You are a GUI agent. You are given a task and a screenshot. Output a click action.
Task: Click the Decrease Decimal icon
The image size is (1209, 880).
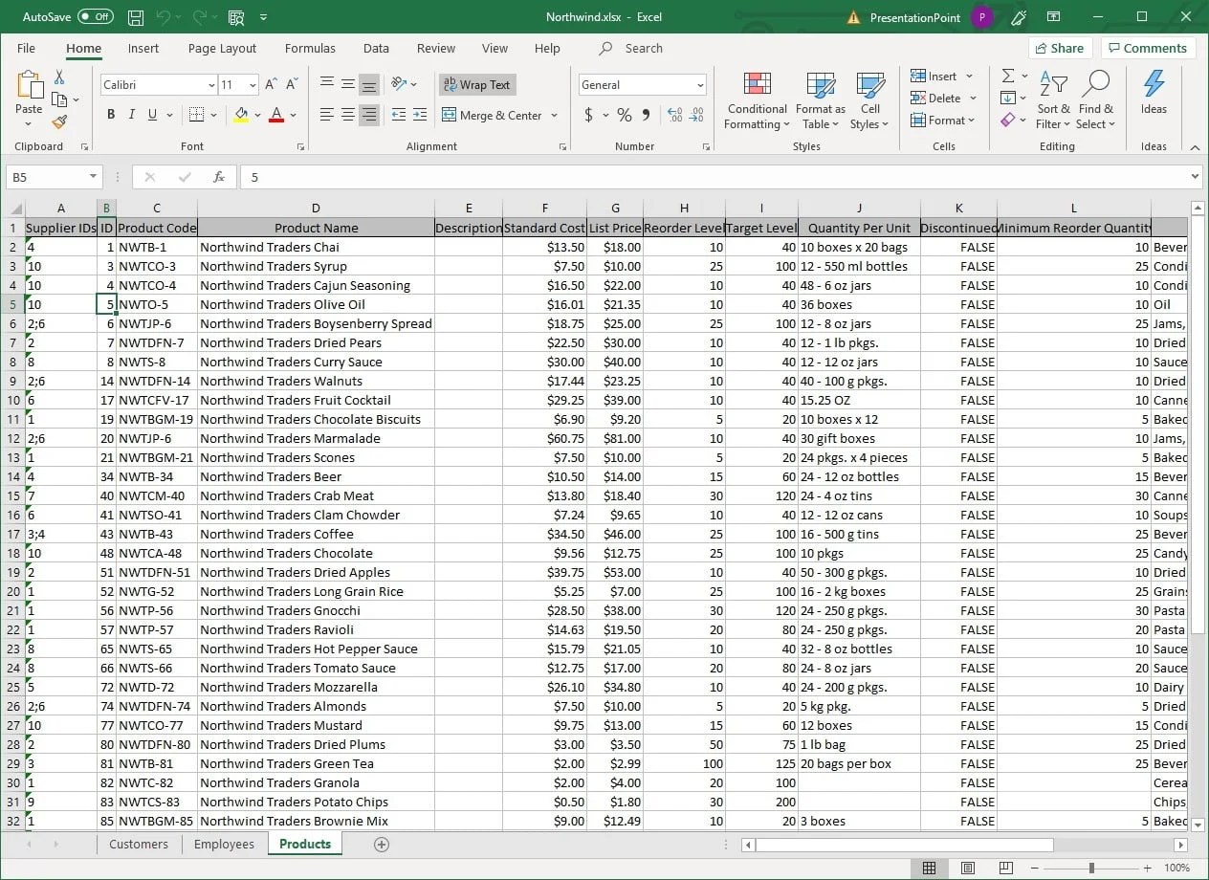click(x=696, y=115)
